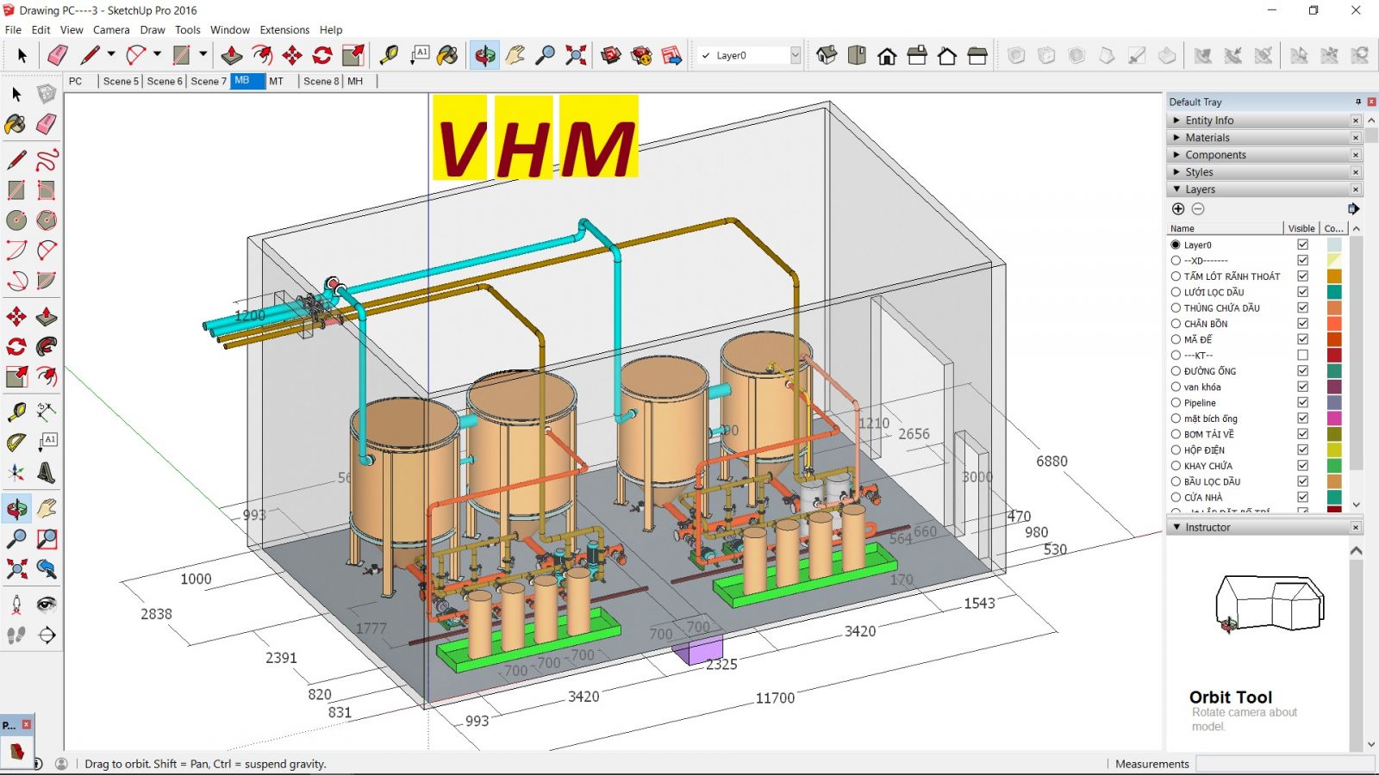Open layers Details flyout arrow button

1353,208
